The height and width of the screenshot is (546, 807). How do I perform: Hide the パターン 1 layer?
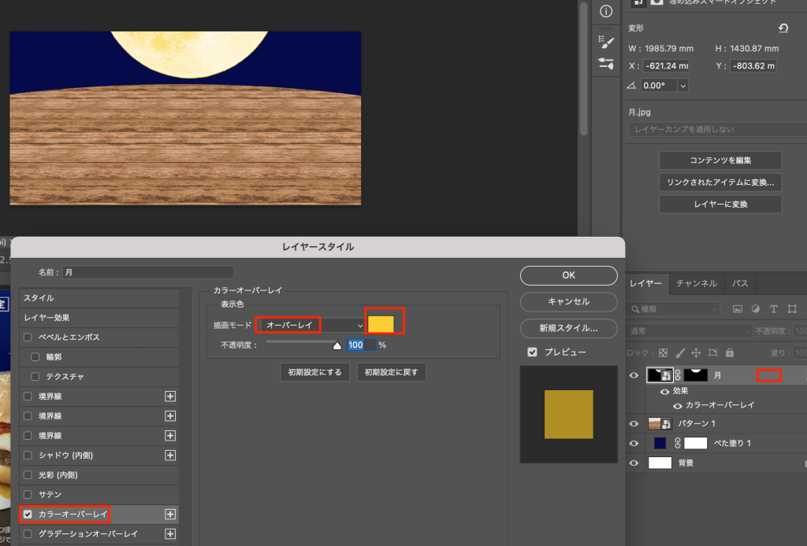634,423
